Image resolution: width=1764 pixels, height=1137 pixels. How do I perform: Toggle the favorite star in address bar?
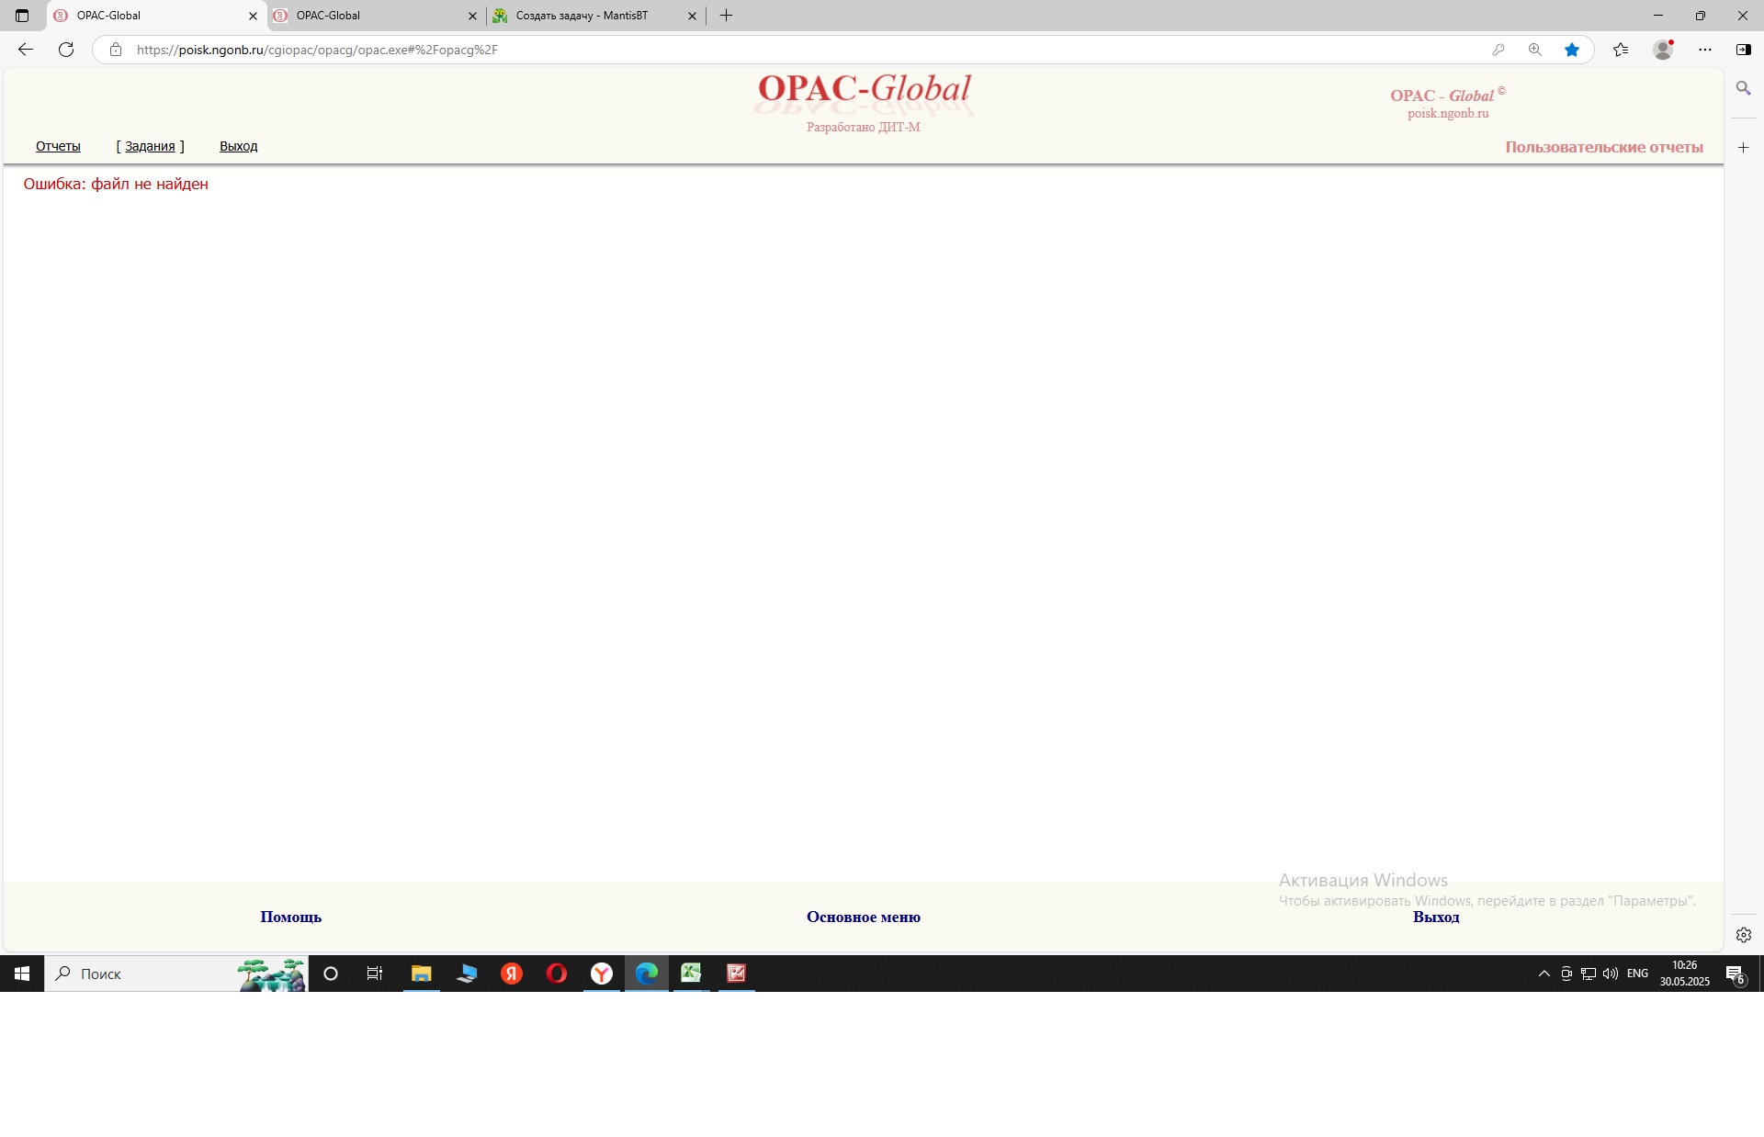click(x=1572, y=50)
